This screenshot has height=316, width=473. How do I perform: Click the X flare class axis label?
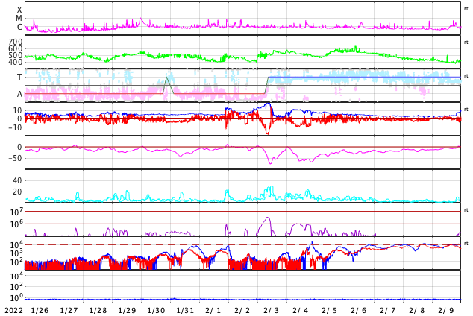coord(19,10)
